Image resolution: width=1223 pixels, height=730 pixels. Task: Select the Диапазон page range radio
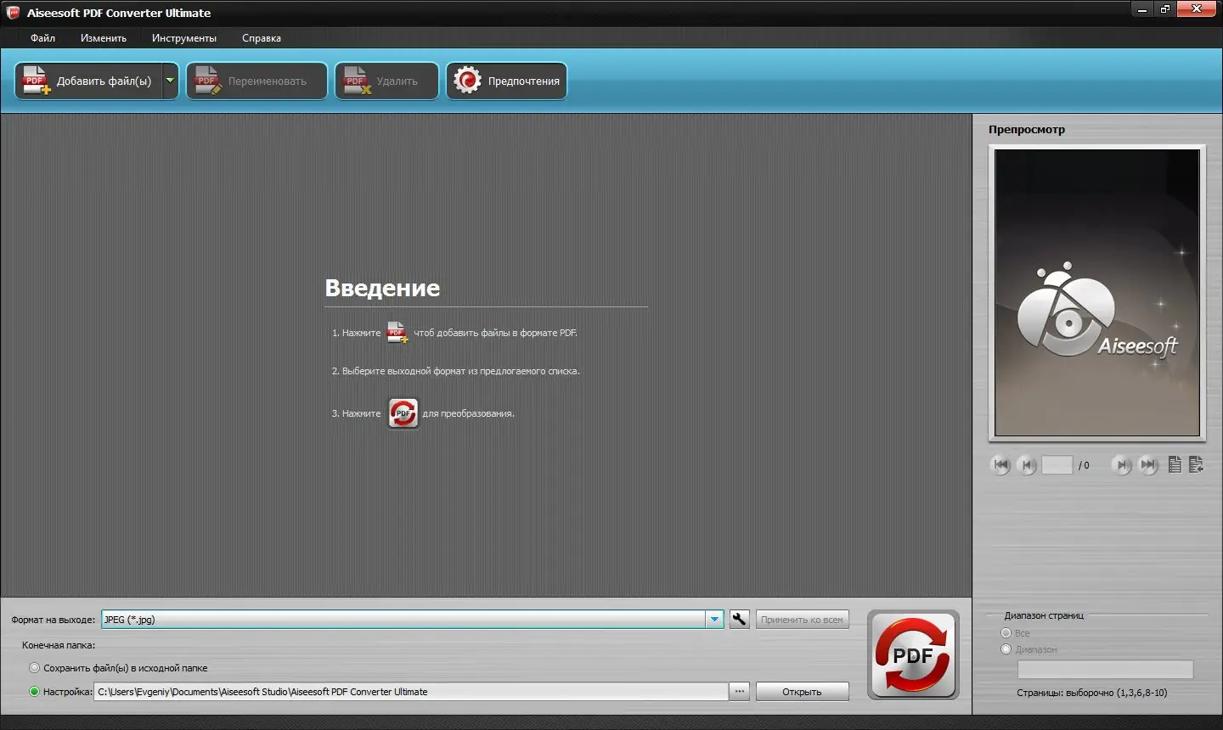tap(1006, 649)
